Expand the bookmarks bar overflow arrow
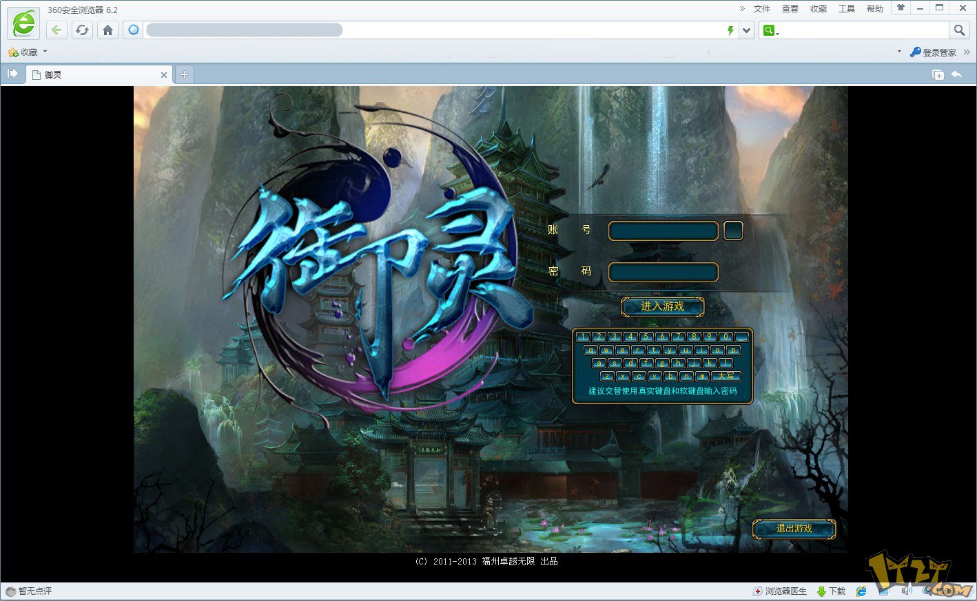The image size is (977, 601). tap(898, 52)
